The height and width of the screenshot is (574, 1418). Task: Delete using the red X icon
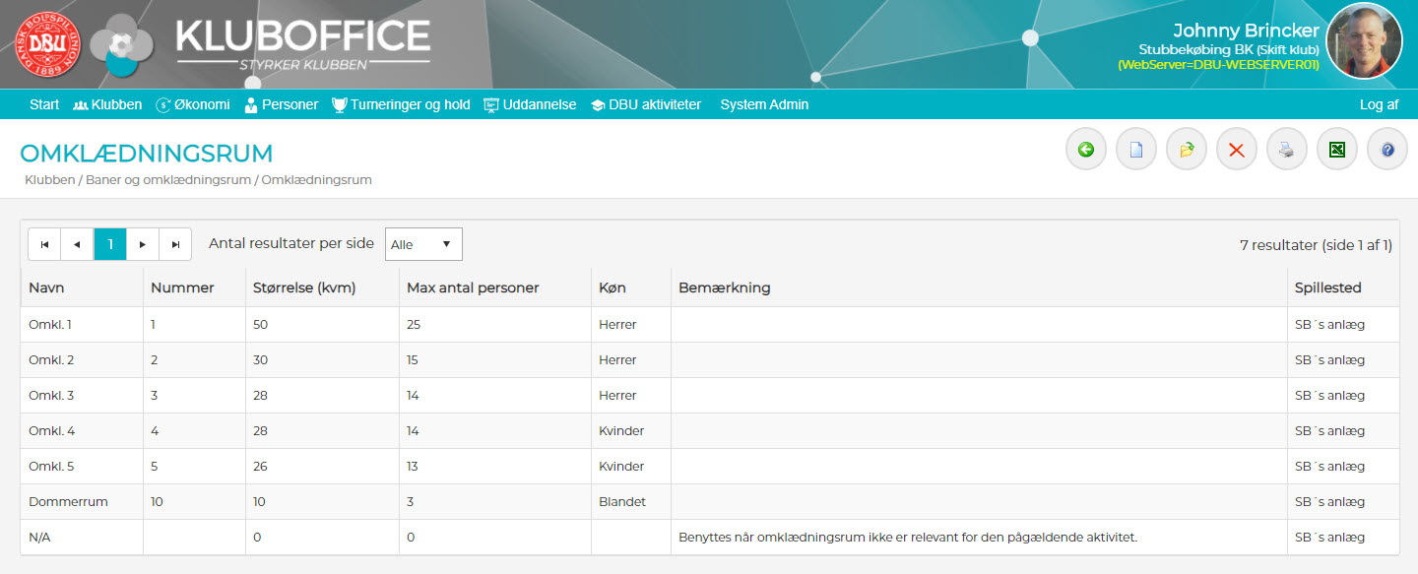click(x=1237, y=150)
